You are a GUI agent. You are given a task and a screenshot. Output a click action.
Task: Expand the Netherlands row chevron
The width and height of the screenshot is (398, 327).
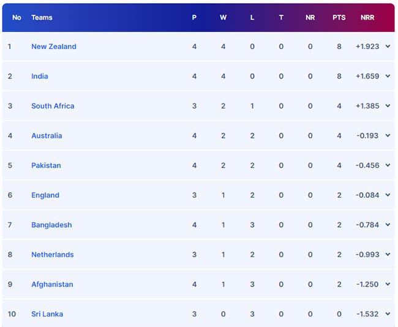point(388,255)
